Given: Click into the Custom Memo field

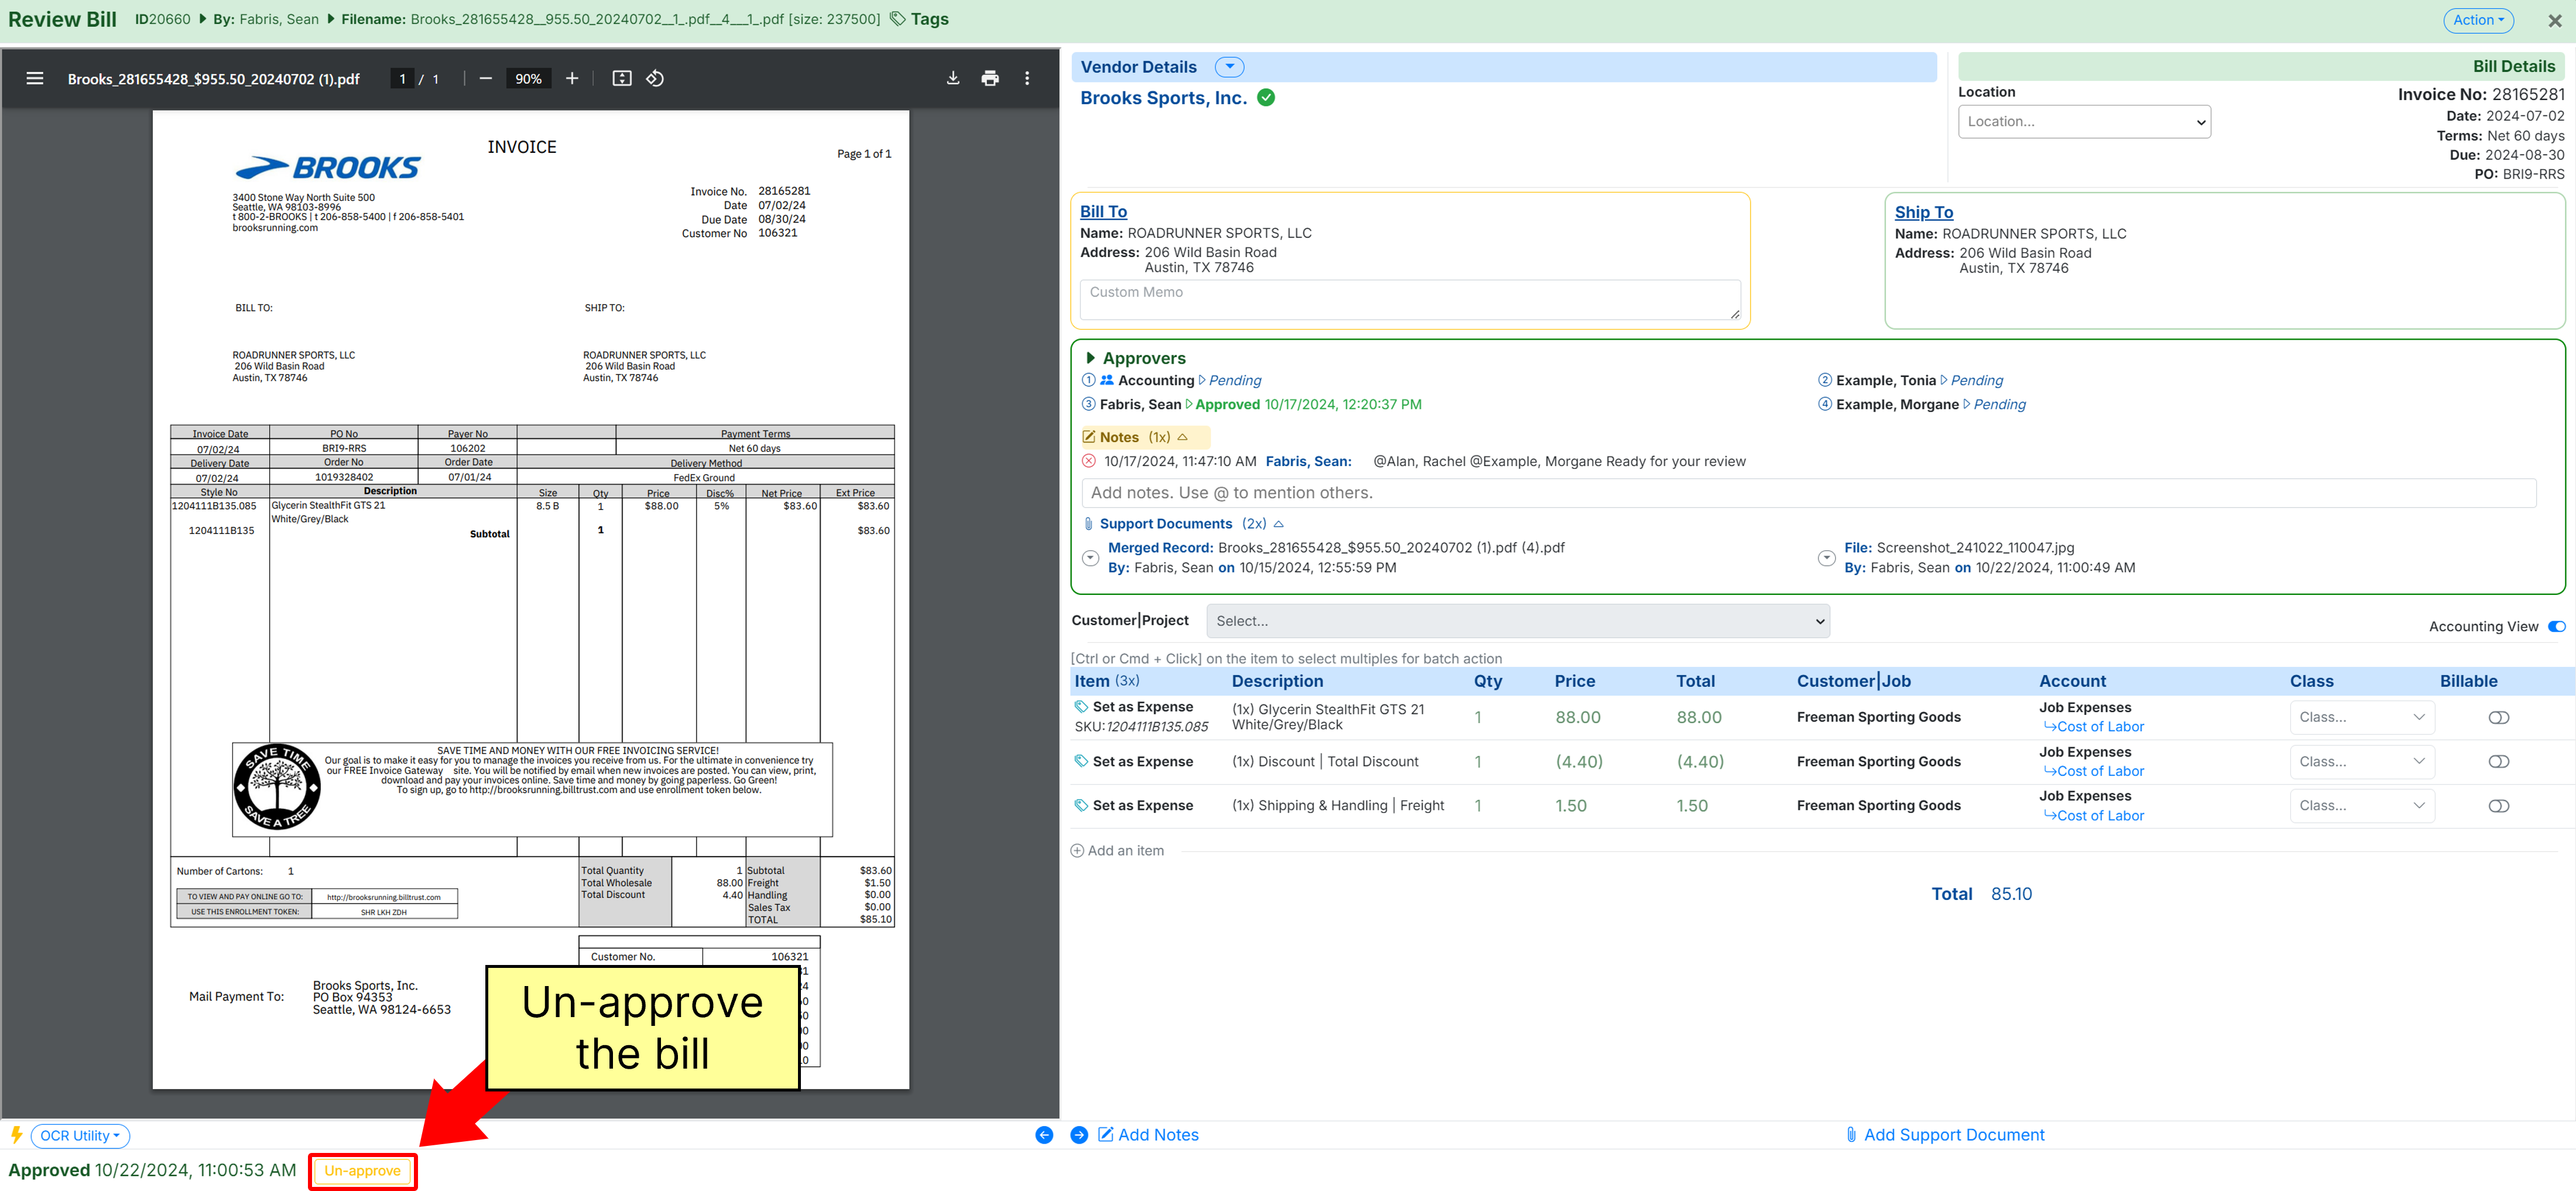Looking at the screenshot, I should point(1410,299).
